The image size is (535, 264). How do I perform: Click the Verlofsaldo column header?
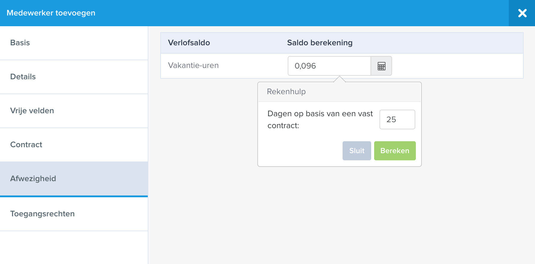coord(189,43)
